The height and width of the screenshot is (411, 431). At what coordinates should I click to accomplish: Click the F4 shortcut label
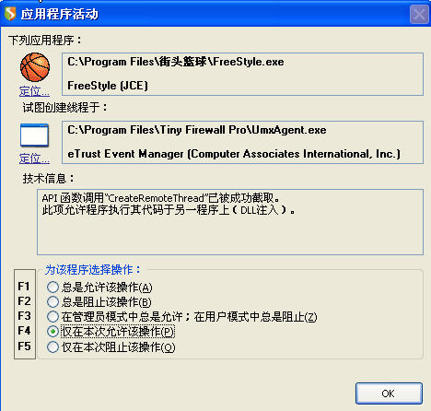(x=24, y=331)
